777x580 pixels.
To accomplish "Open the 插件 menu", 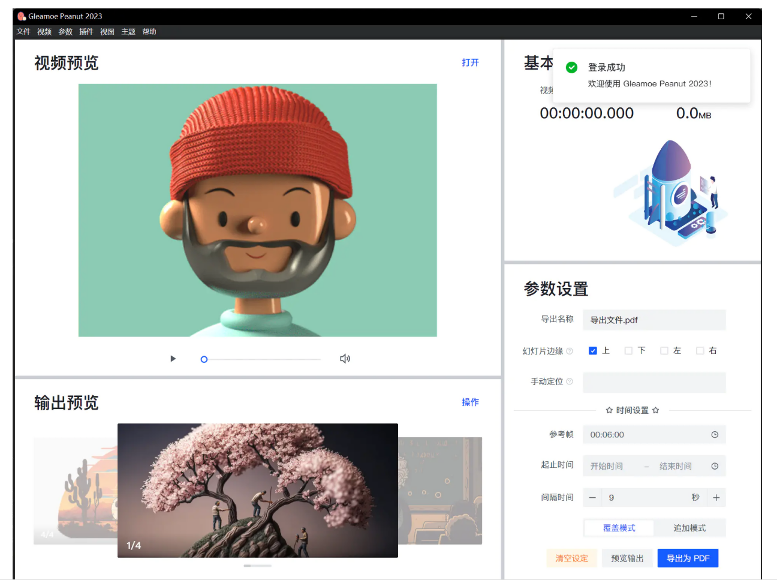I will (x=86, y=32).
